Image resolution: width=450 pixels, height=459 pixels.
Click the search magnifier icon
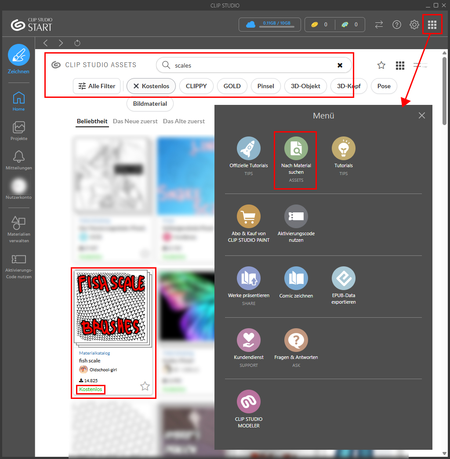click(x=166, y=65)
